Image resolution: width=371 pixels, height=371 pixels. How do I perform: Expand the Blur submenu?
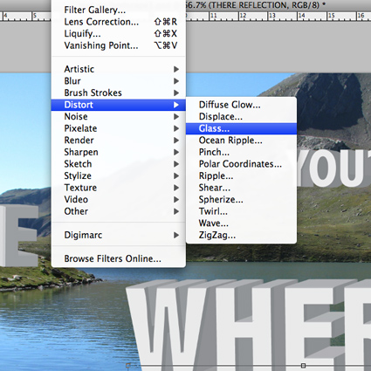click(119, 81)
